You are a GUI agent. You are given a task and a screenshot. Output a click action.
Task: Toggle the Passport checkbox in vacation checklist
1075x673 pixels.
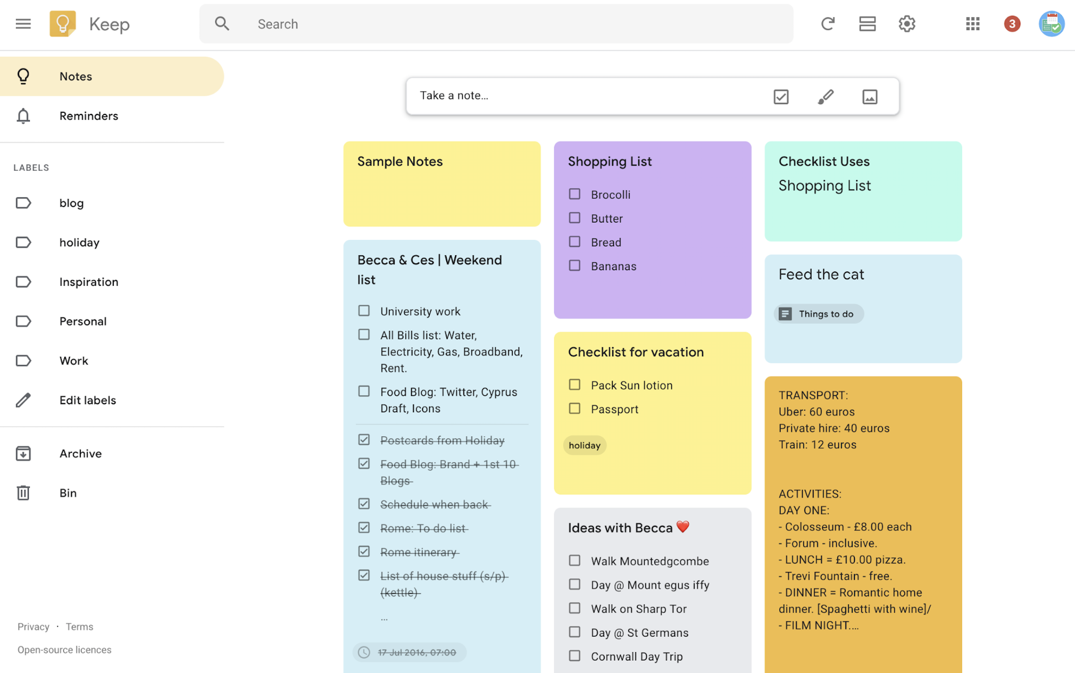574,408
